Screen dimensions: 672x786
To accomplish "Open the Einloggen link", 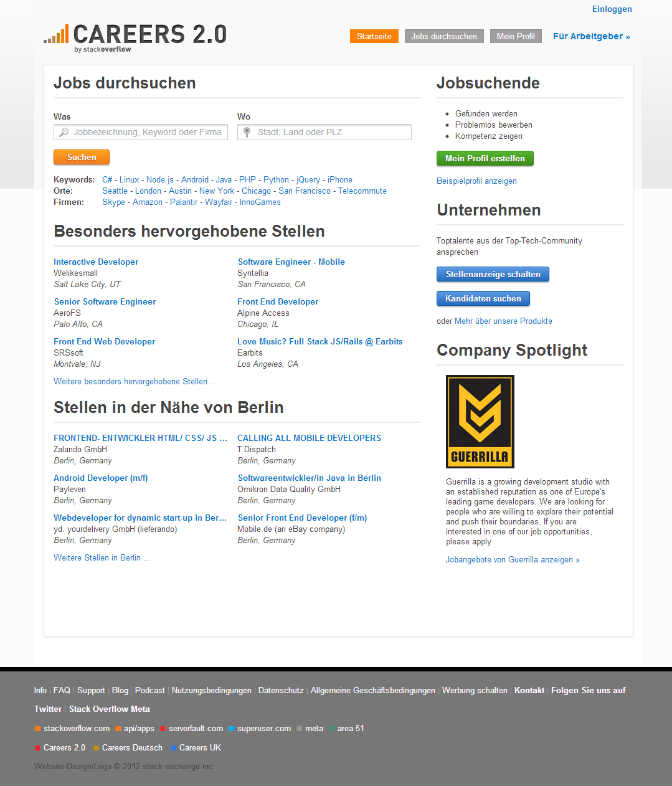I will tap(612, 9).
